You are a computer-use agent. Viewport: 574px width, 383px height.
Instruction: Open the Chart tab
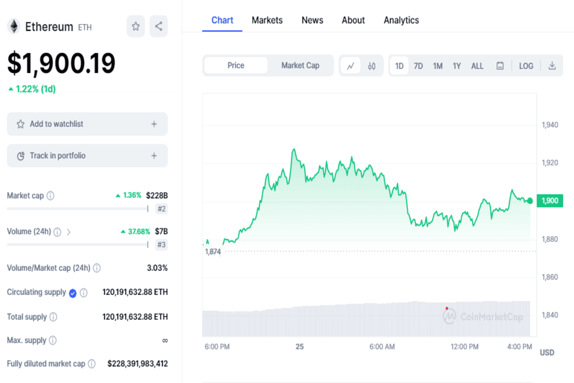point(222,20)
